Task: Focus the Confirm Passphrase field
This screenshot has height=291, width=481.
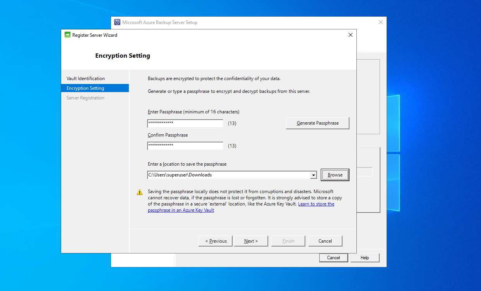Action: click(x=185, y=146)
